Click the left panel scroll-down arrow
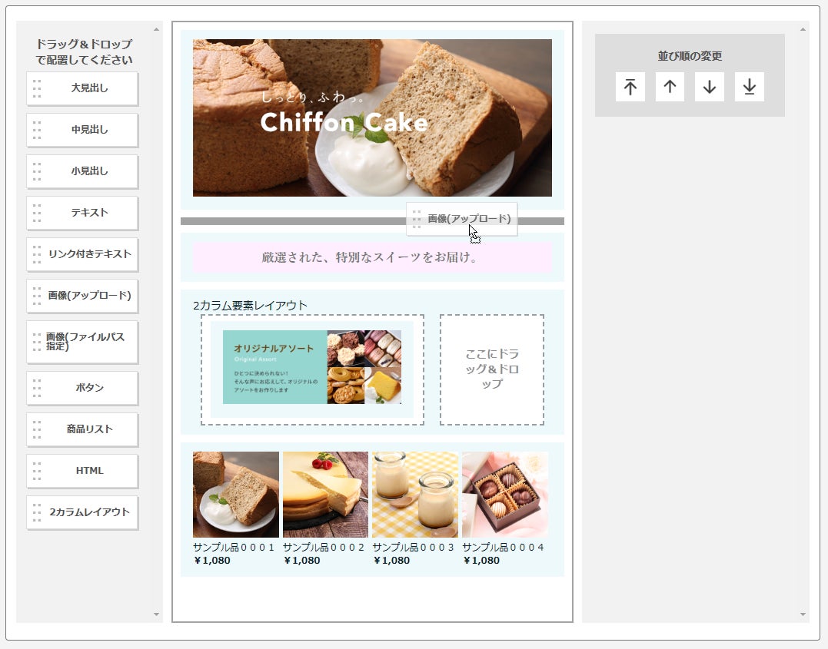 156,614
